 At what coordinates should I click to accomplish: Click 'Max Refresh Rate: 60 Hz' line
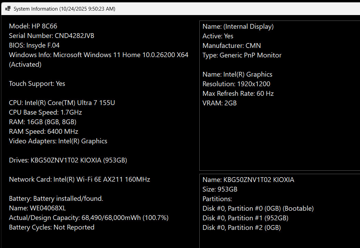click(x=238, y=93)
